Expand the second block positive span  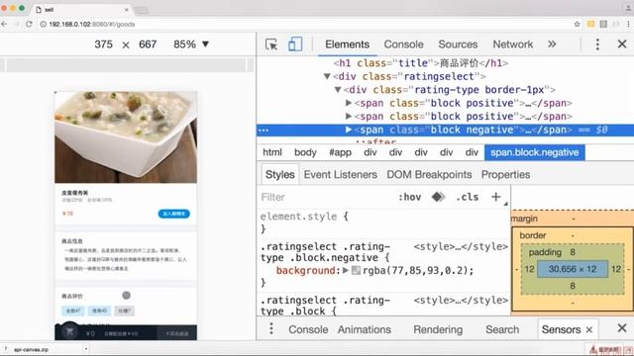[348, 117]
